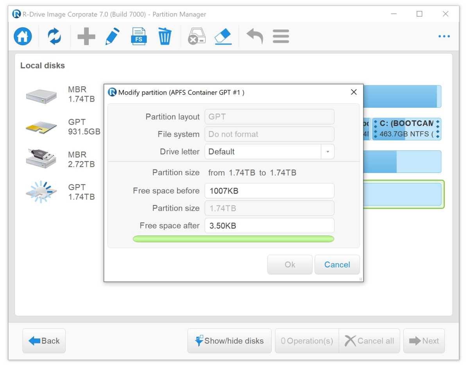The width and height of the screenshot is (469, 374).
Task: Open the ellipsis menu at top right
Action: 444,36
